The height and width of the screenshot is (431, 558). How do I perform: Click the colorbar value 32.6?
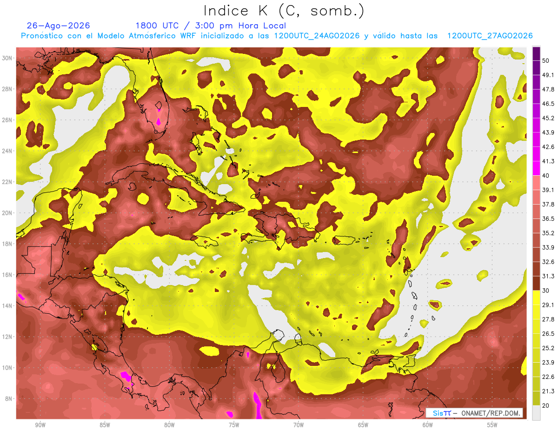pyautogui.click(x=548, y=262)
